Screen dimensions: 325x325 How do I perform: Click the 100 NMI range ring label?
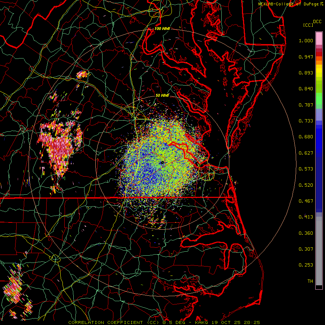162,29
